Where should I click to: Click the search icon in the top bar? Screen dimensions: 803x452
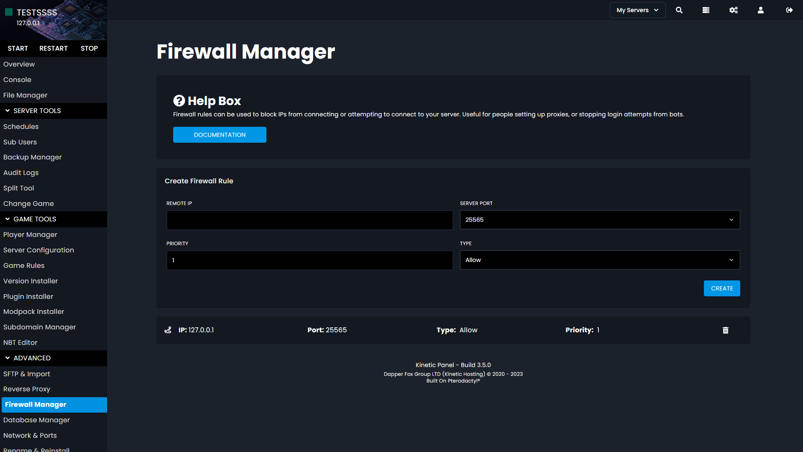click(x=679, y=10)
